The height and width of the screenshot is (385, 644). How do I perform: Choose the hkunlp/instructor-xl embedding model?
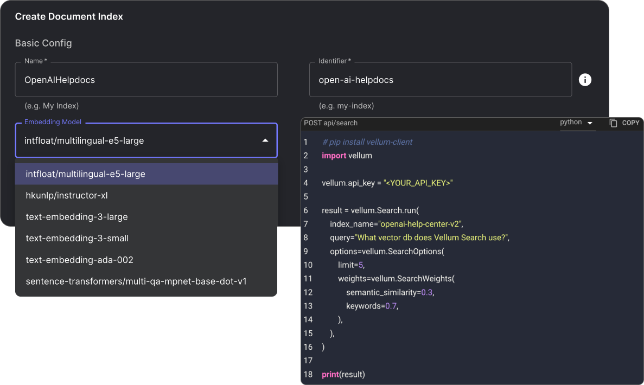[66, 195]
